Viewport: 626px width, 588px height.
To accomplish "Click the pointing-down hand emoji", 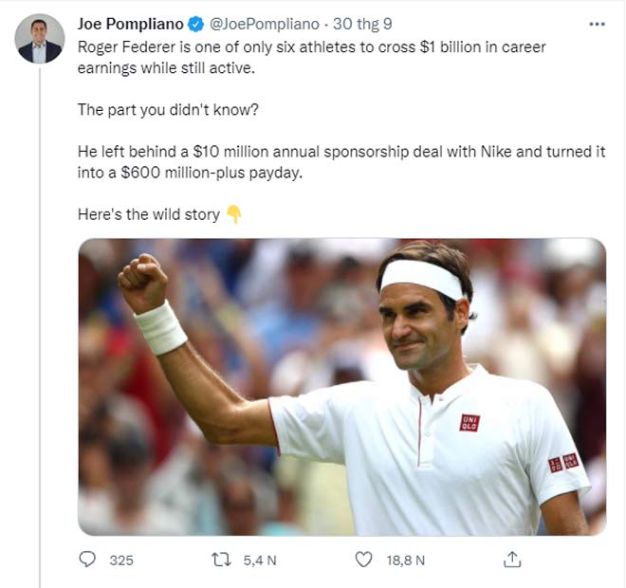I will tap(234, 214).
